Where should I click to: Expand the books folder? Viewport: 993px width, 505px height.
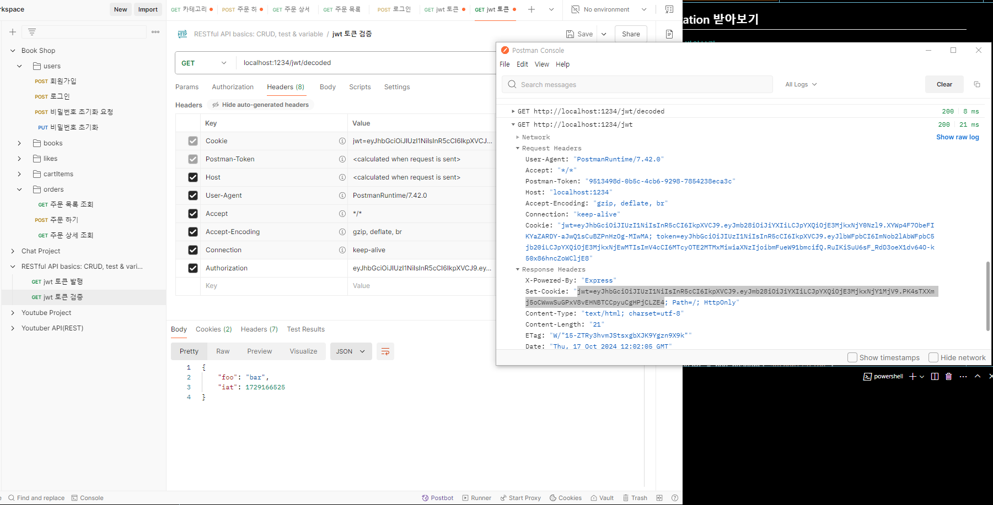point(19,143)
